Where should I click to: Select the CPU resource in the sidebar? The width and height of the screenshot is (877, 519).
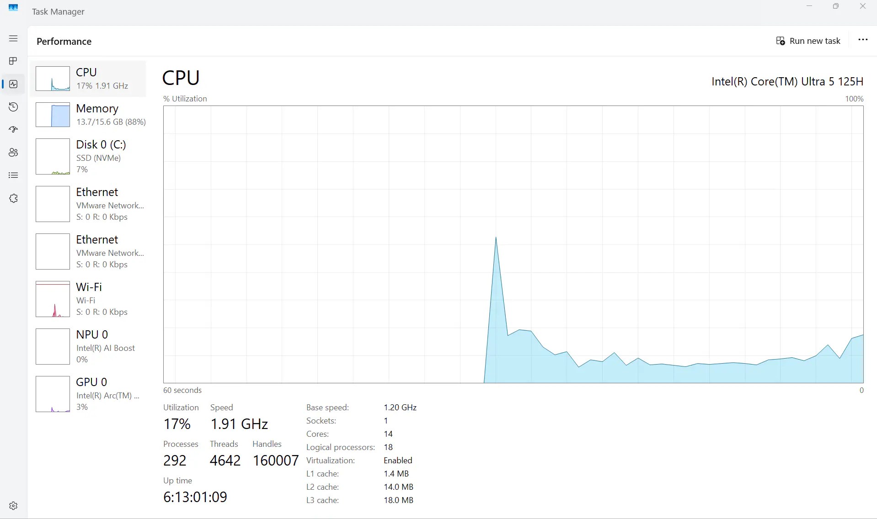click(88, 79)
